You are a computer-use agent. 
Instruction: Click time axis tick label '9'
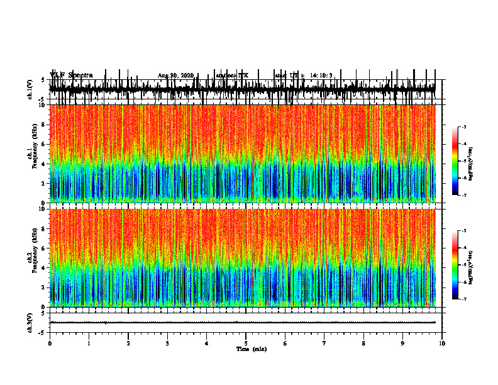pos(402,343)
